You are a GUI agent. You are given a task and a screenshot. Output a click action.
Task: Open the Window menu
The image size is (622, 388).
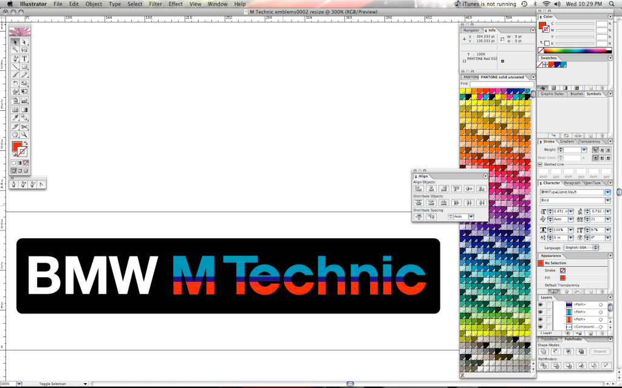[x=218, y=4]
